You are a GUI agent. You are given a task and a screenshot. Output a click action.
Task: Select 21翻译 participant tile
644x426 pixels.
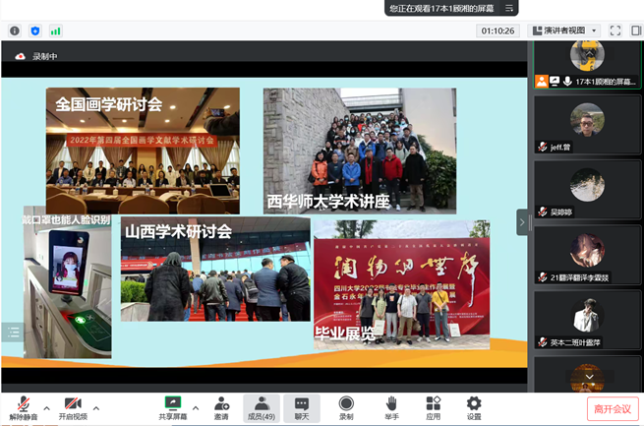587,255
